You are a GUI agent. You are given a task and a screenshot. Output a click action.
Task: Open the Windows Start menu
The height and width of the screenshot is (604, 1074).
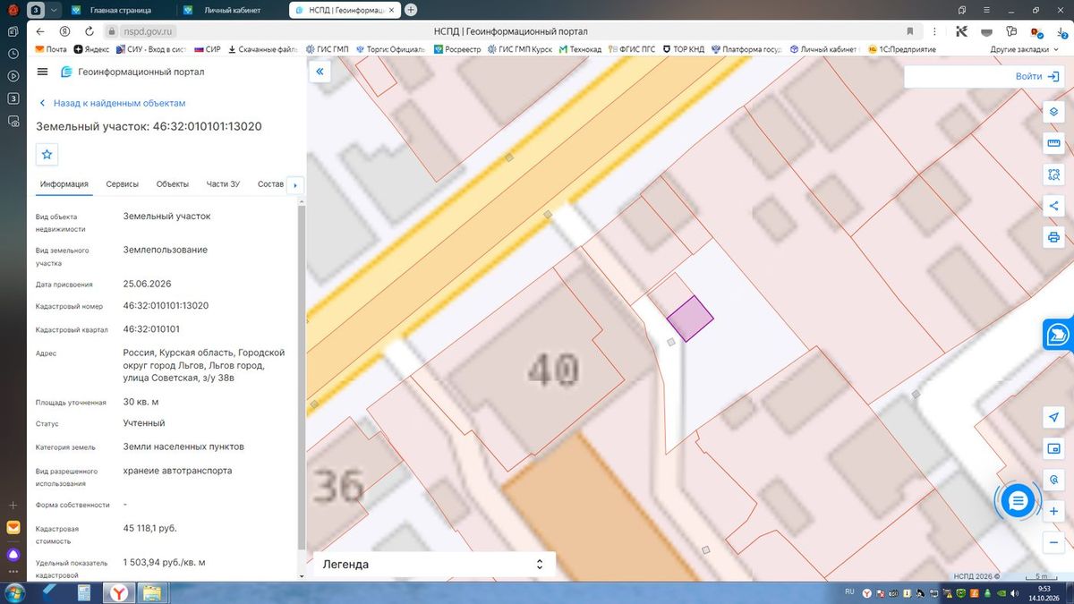(14, 592)
